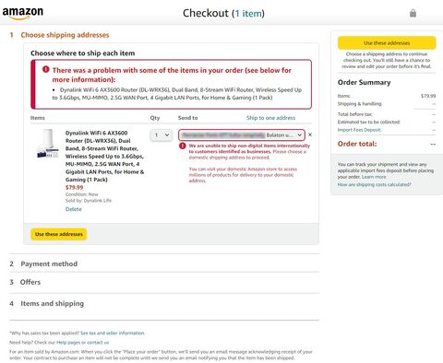Image resolution: width=443 pixels, height=363 pixels.
Task: Click the red alert icon in problem banner
Action: click(46, 69)
